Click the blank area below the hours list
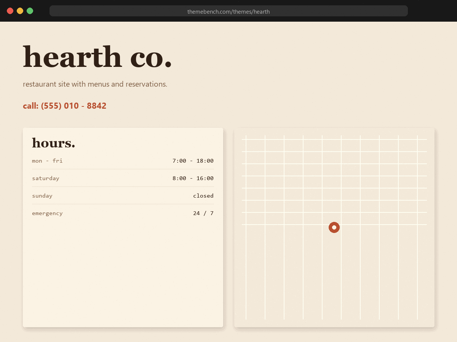The width and height of the screenshot is (457, 342). [123, 272]
